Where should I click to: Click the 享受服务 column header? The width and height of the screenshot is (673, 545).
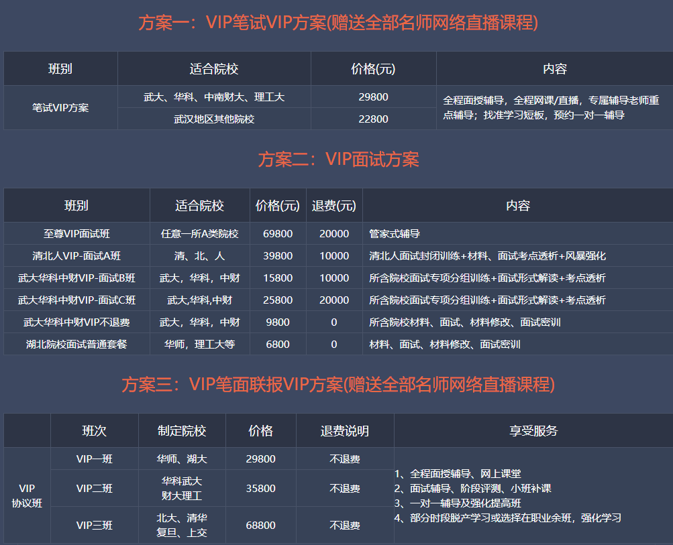tap(533, 431)
